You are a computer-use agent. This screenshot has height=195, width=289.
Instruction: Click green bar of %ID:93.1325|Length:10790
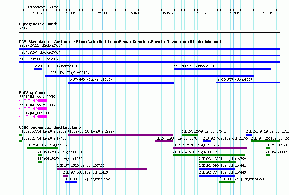tap(218, 162)
